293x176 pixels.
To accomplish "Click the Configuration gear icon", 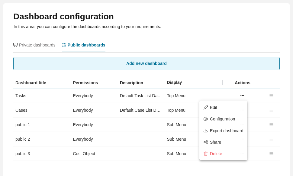I will 206,119.
